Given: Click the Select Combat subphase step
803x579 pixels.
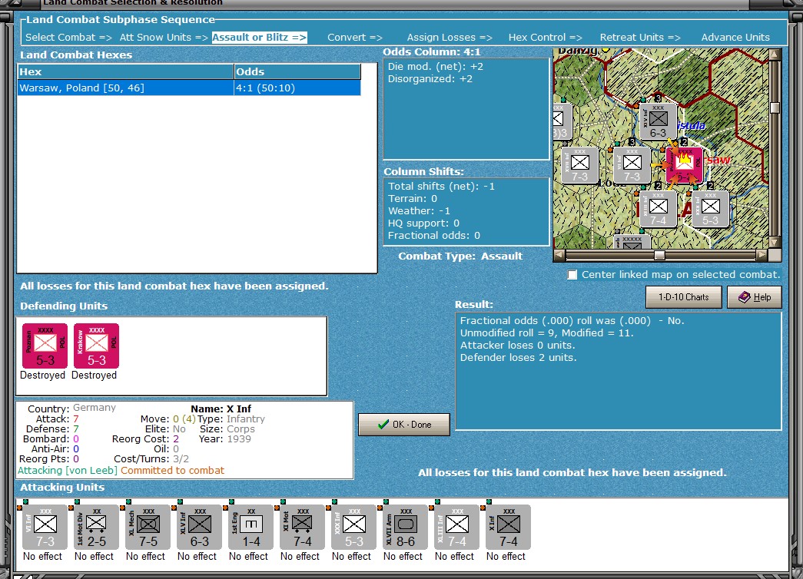Looking at the screenshot, I should [x=68, y=38].
